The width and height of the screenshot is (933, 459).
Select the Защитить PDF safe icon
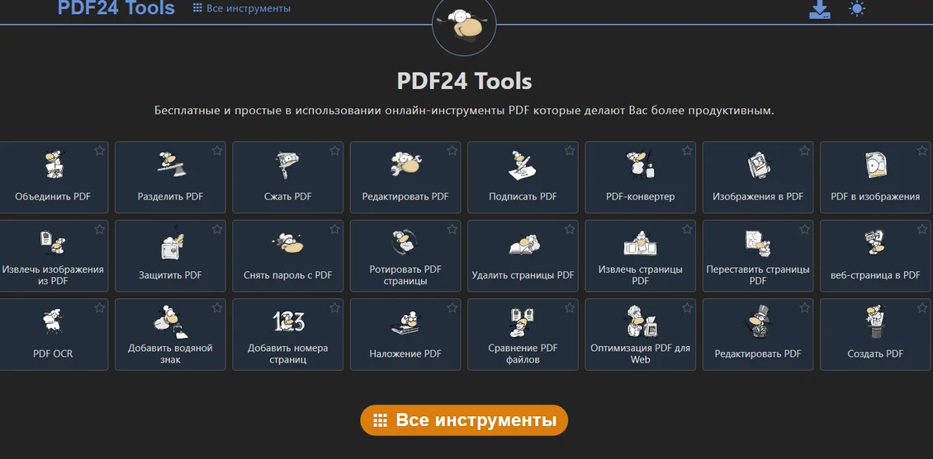click(x=171, y=242)
